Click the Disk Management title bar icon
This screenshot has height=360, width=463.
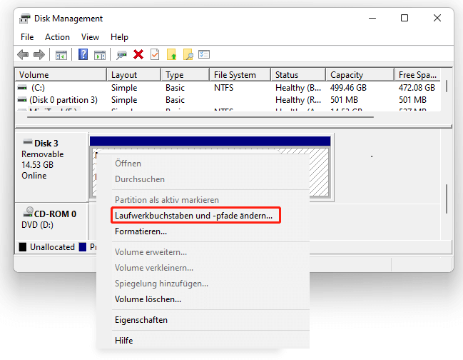click(x=25, y=19)
